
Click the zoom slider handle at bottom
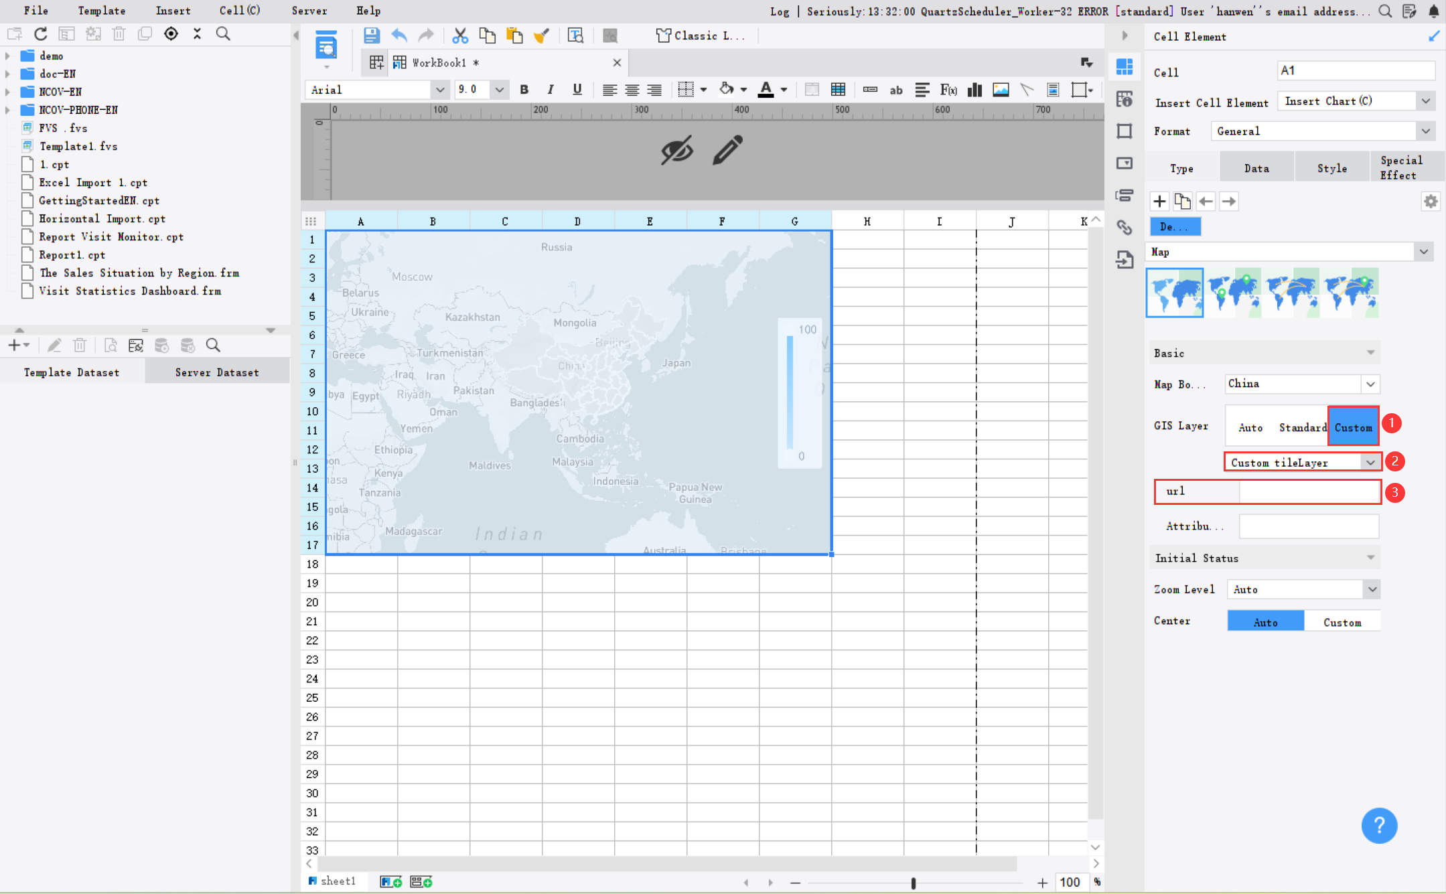click(x=913, y=883)
